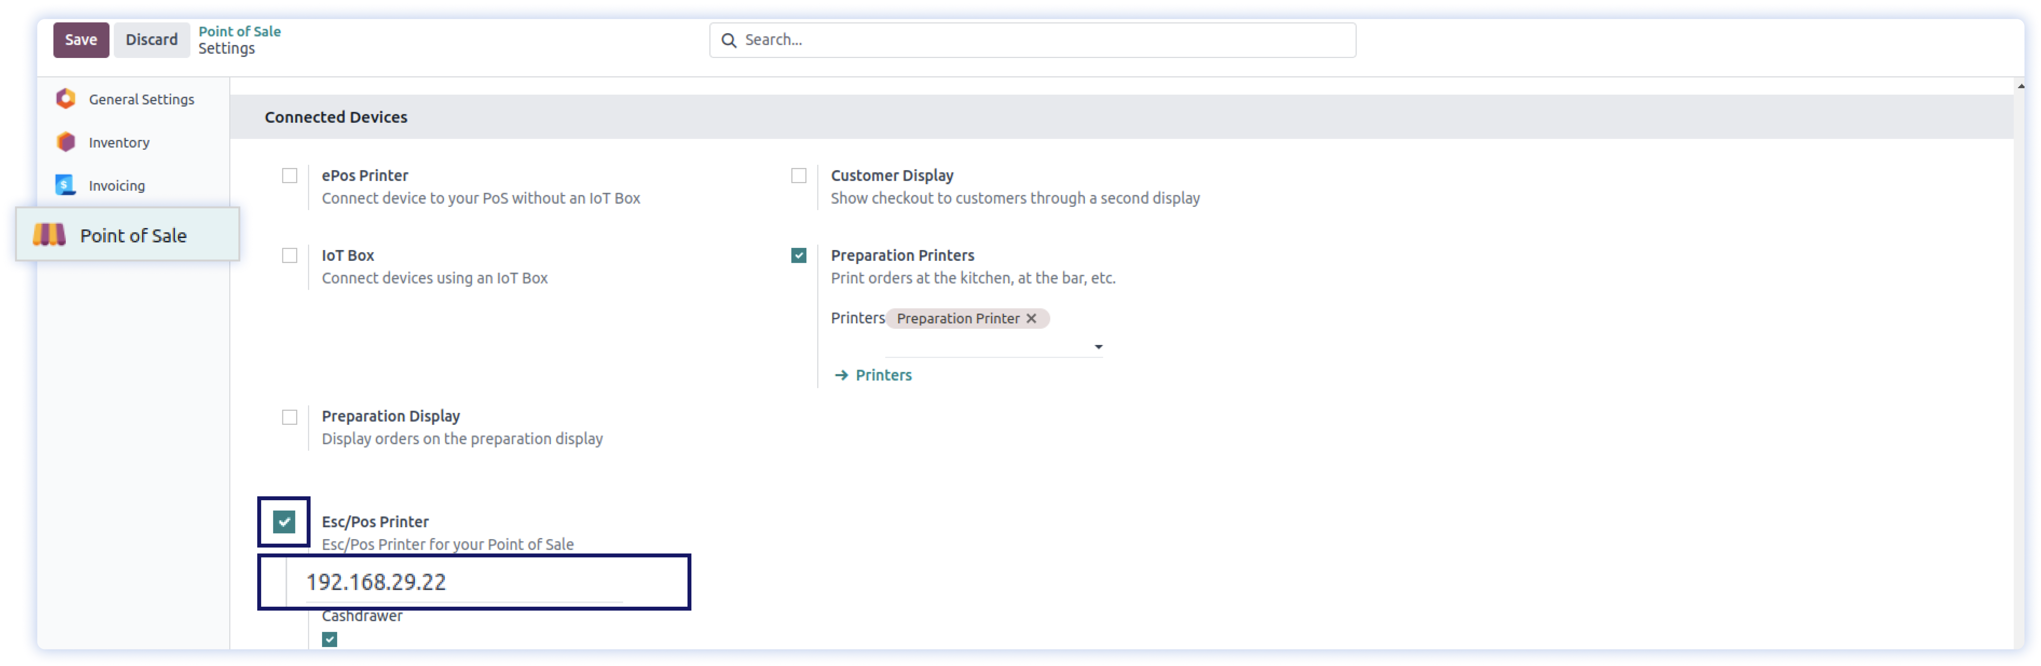2041x666 pixels.
Task: Enable the IoT Box checkbox
Action: pyautogui.click(x=290, y=256)
